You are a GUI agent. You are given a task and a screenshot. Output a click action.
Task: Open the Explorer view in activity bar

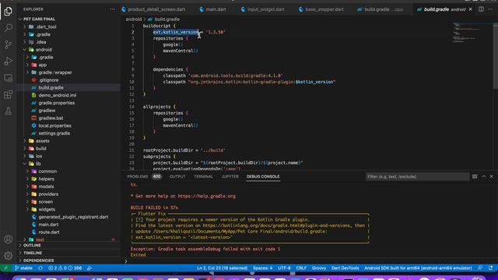(x=9, y=12)
